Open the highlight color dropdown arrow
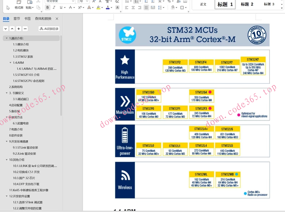 [102, 8]
